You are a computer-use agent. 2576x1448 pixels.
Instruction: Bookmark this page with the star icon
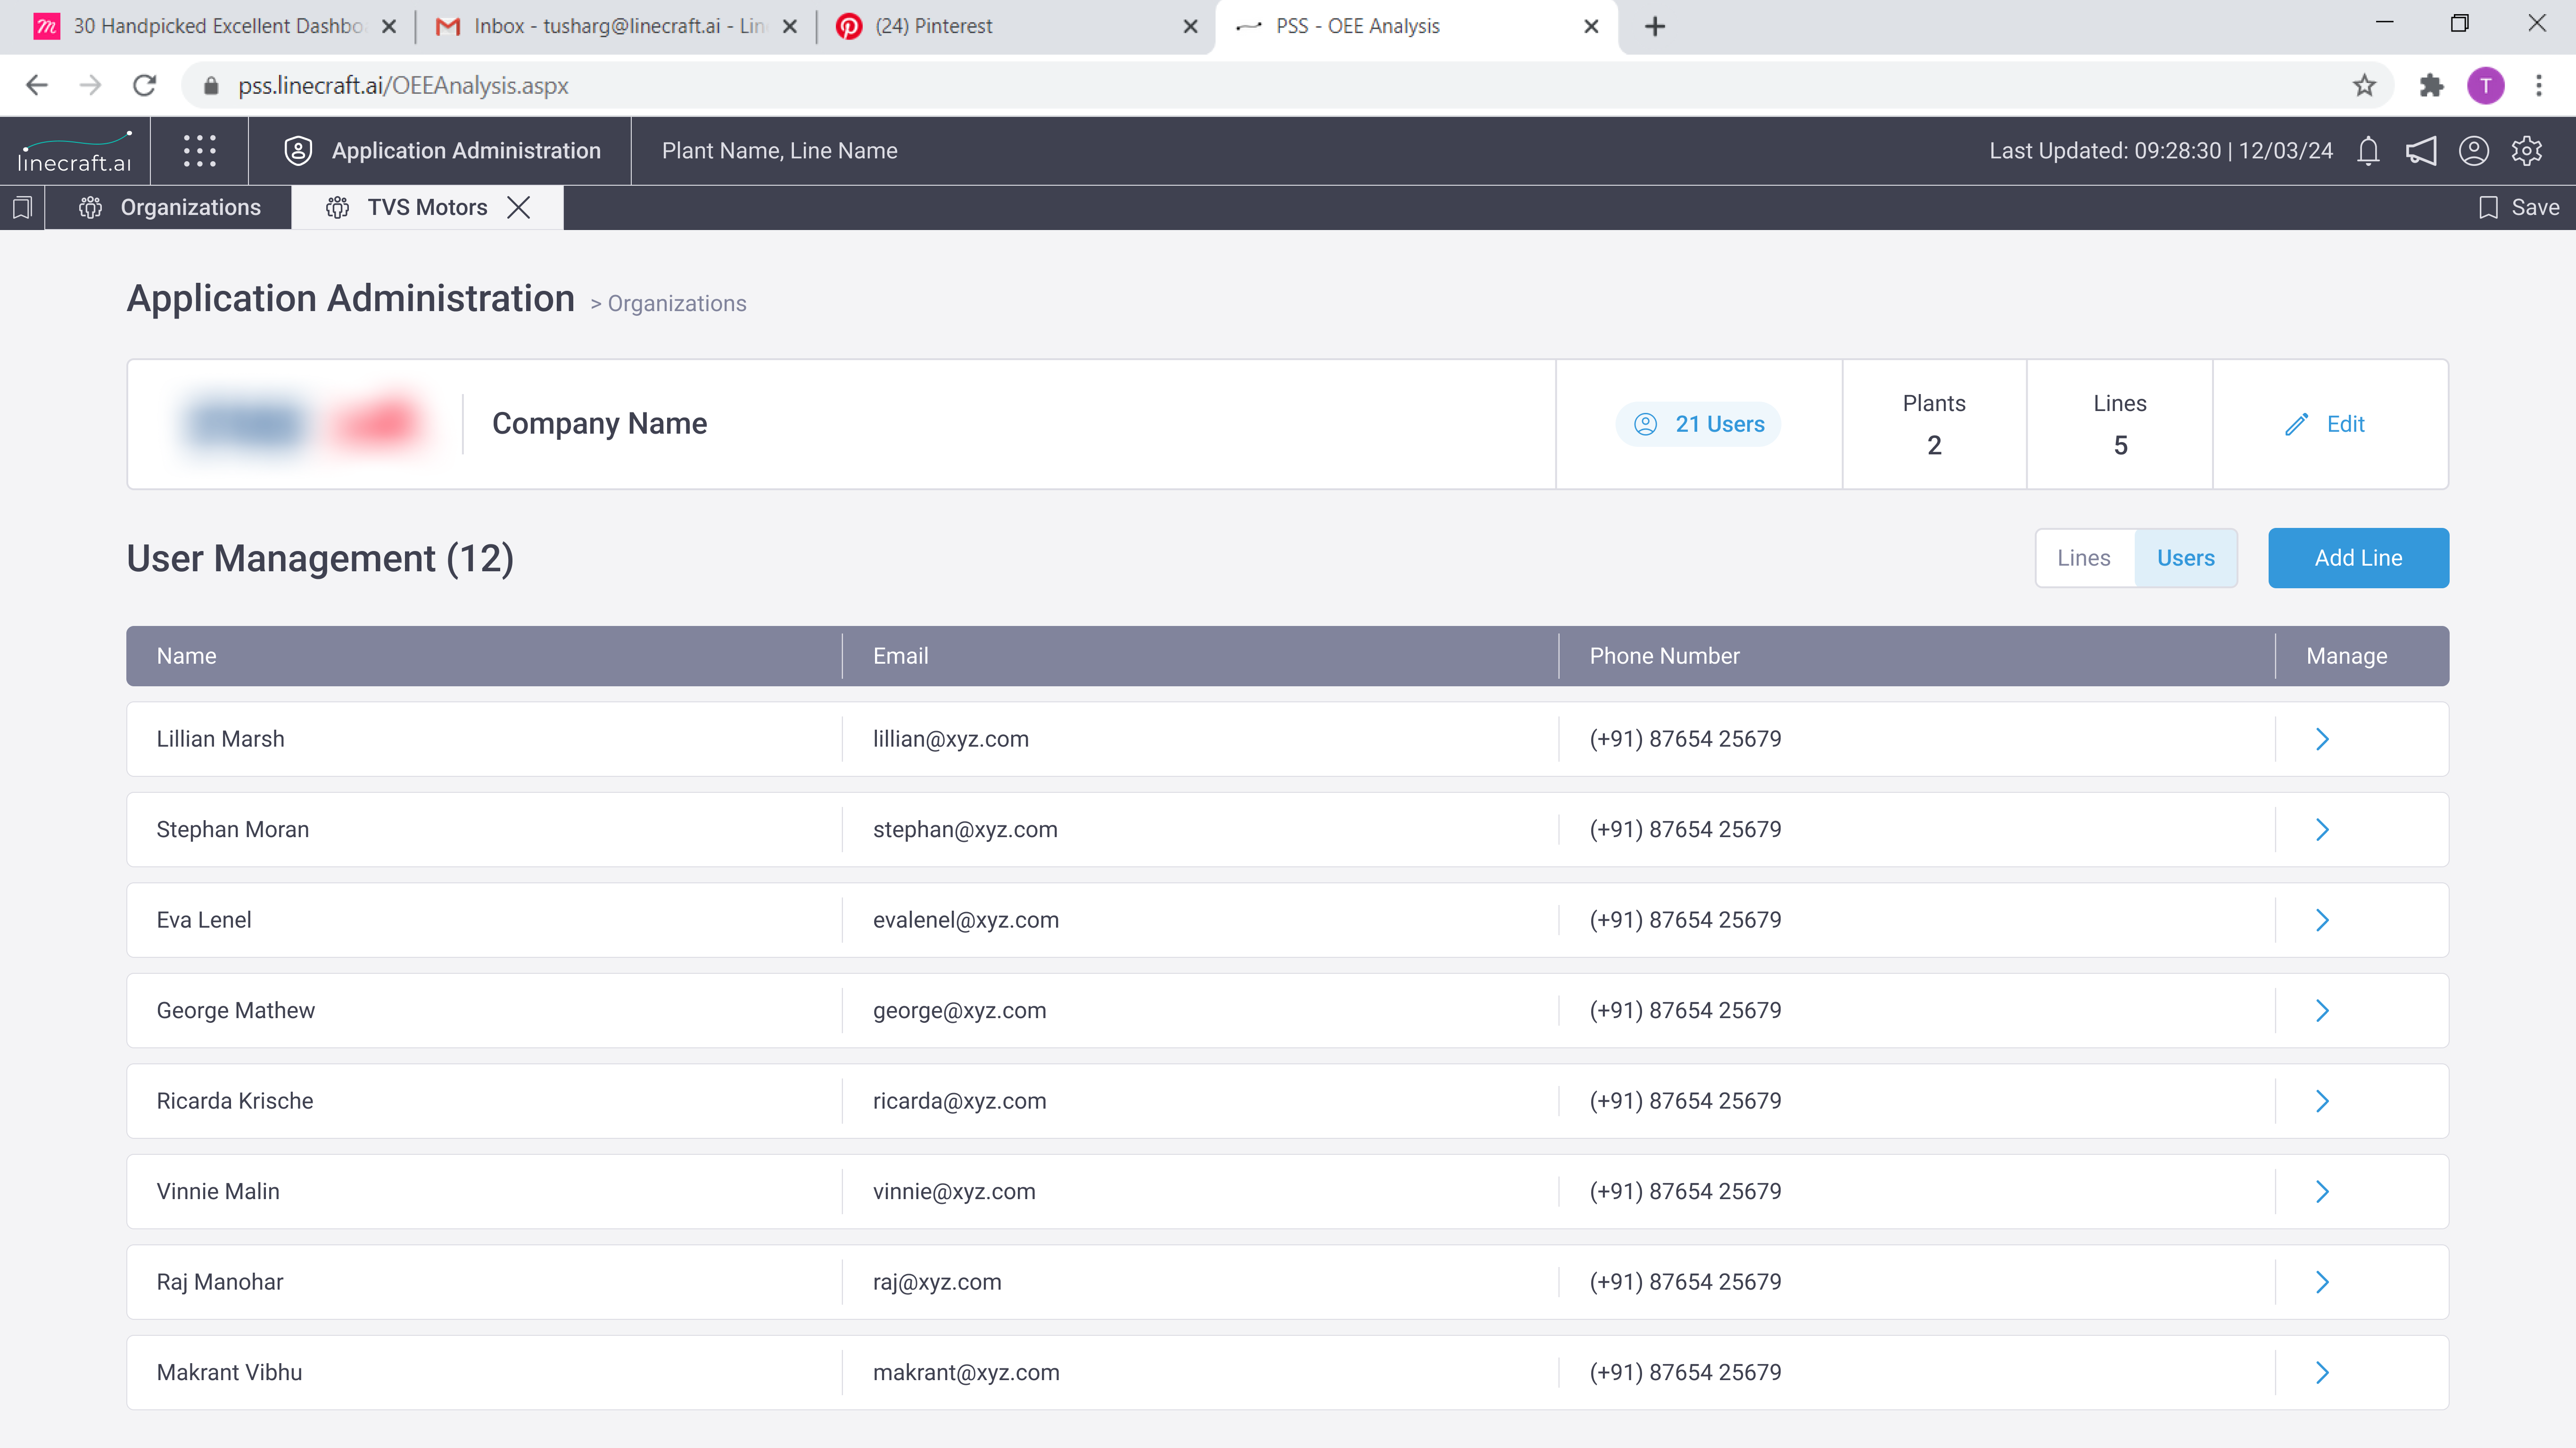pyautogui.click(x=2364, y=86)
